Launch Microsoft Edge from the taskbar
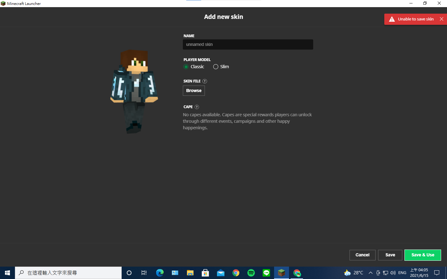The width and height of the screenshot is (447, 279). [160, 273]
